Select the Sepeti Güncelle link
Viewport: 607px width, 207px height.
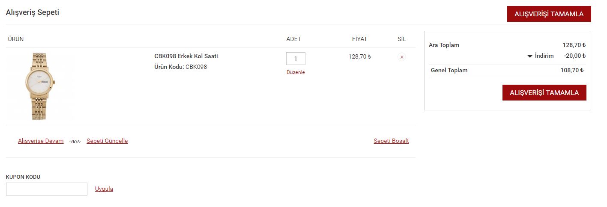[x=107, y=141]
